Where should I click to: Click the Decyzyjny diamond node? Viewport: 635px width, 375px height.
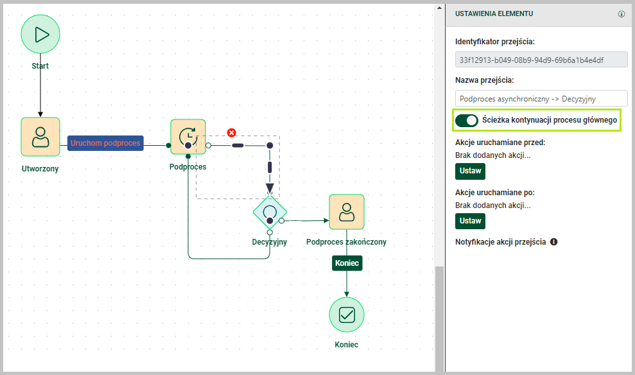[270, 212]
